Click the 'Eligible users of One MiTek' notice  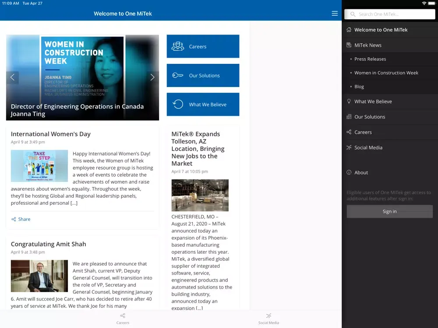click(x=389, y=195)
